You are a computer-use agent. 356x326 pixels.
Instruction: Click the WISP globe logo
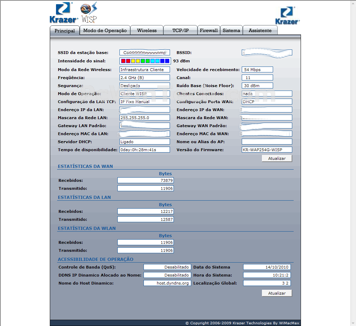click(x=89, y=13)
